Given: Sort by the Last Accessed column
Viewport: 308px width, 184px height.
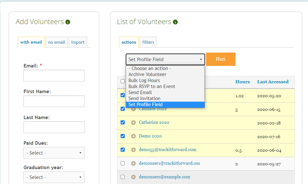Looking at the screenshot, I should 273,82.
